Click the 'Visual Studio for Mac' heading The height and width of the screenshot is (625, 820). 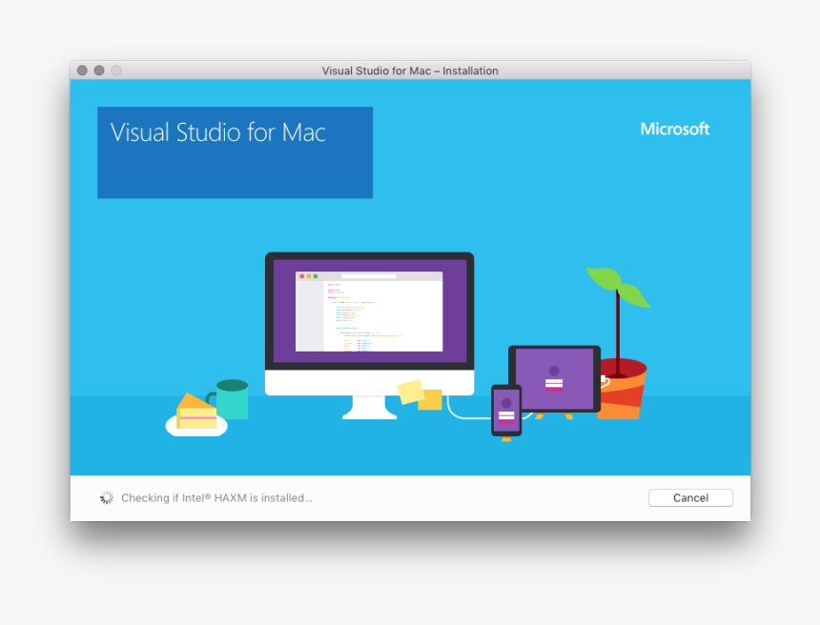coord(218,132)
